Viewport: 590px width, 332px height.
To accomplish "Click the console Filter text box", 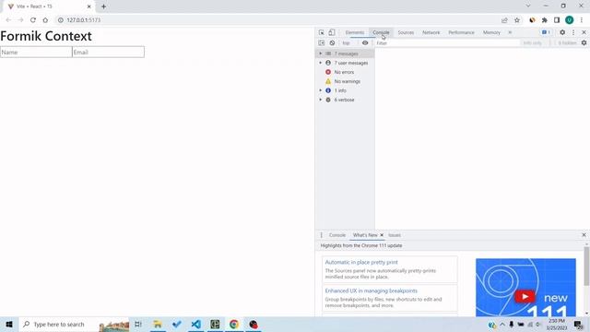I will pyautogui.click(x=447, y=43).
